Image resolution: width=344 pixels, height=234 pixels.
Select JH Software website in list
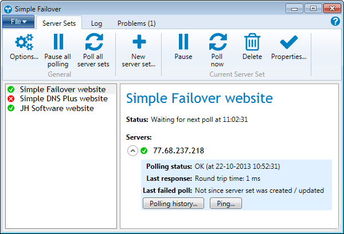56,108
